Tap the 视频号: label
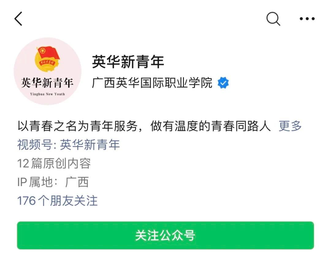The width and height of the screenshot is (331, 265). coord(37,145)
